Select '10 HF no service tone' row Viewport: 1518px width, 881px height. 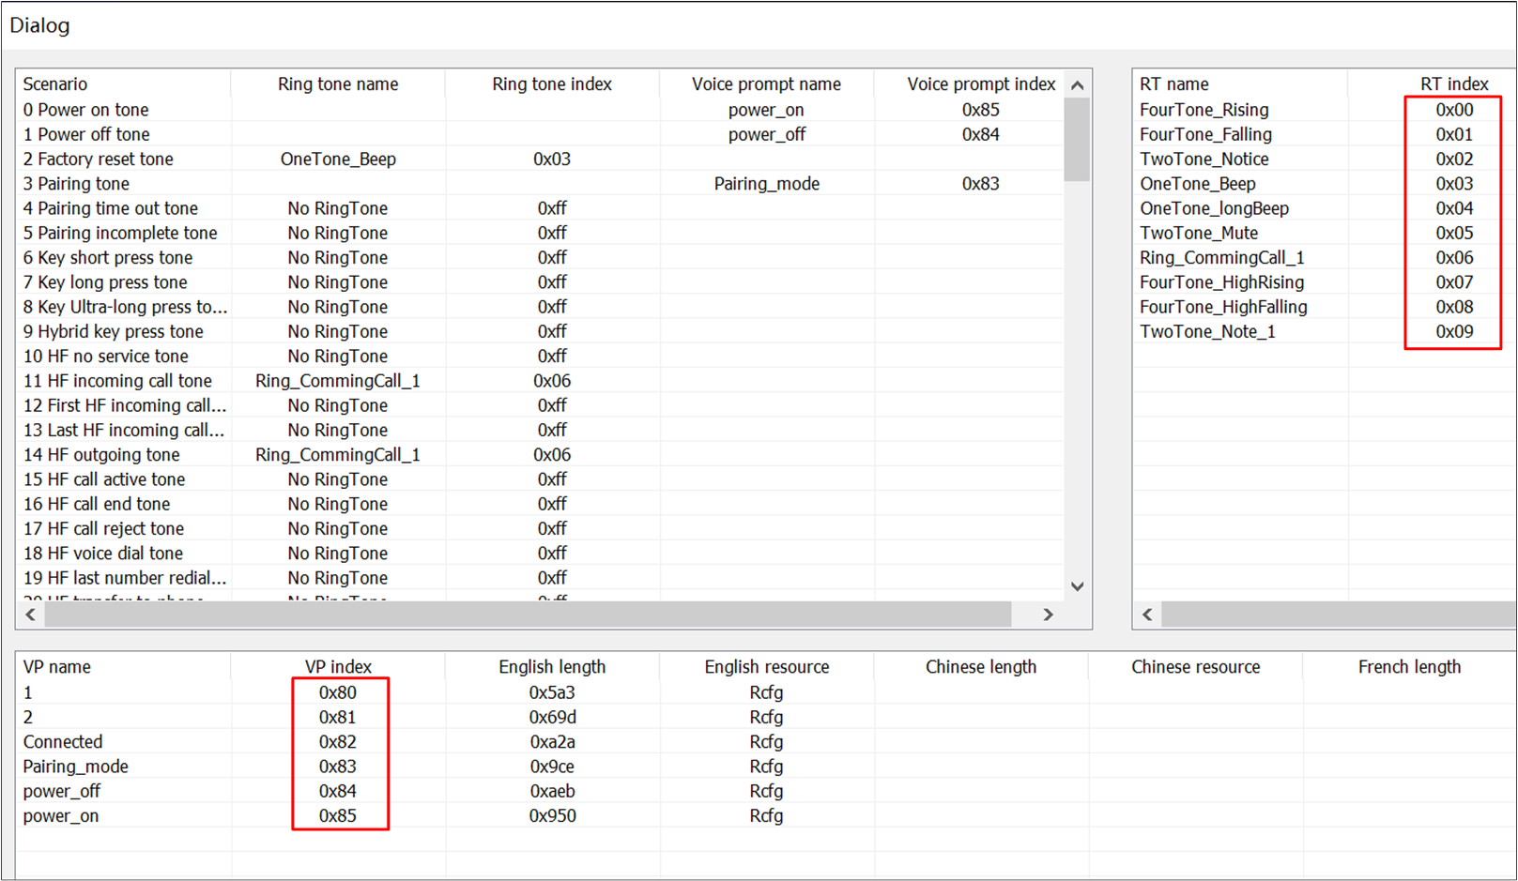tap(541, 357)
